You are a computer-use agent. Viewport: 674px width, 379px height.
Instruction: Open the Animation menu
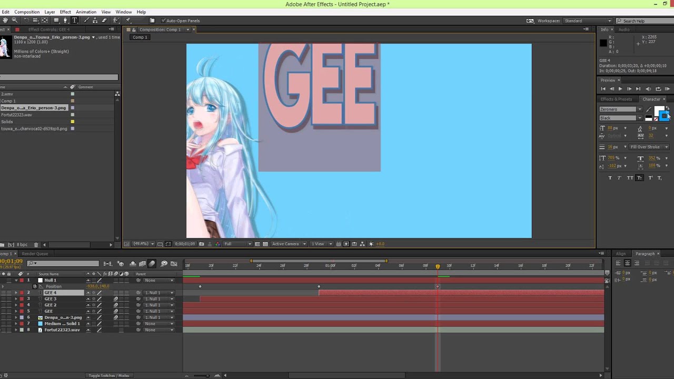click(86, 12)
